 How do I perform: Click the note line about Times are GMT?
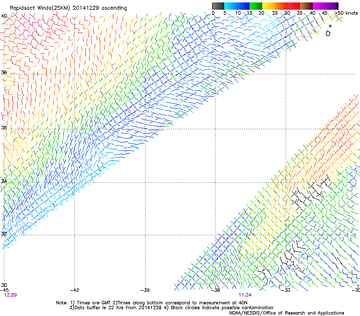click(151, 303)
